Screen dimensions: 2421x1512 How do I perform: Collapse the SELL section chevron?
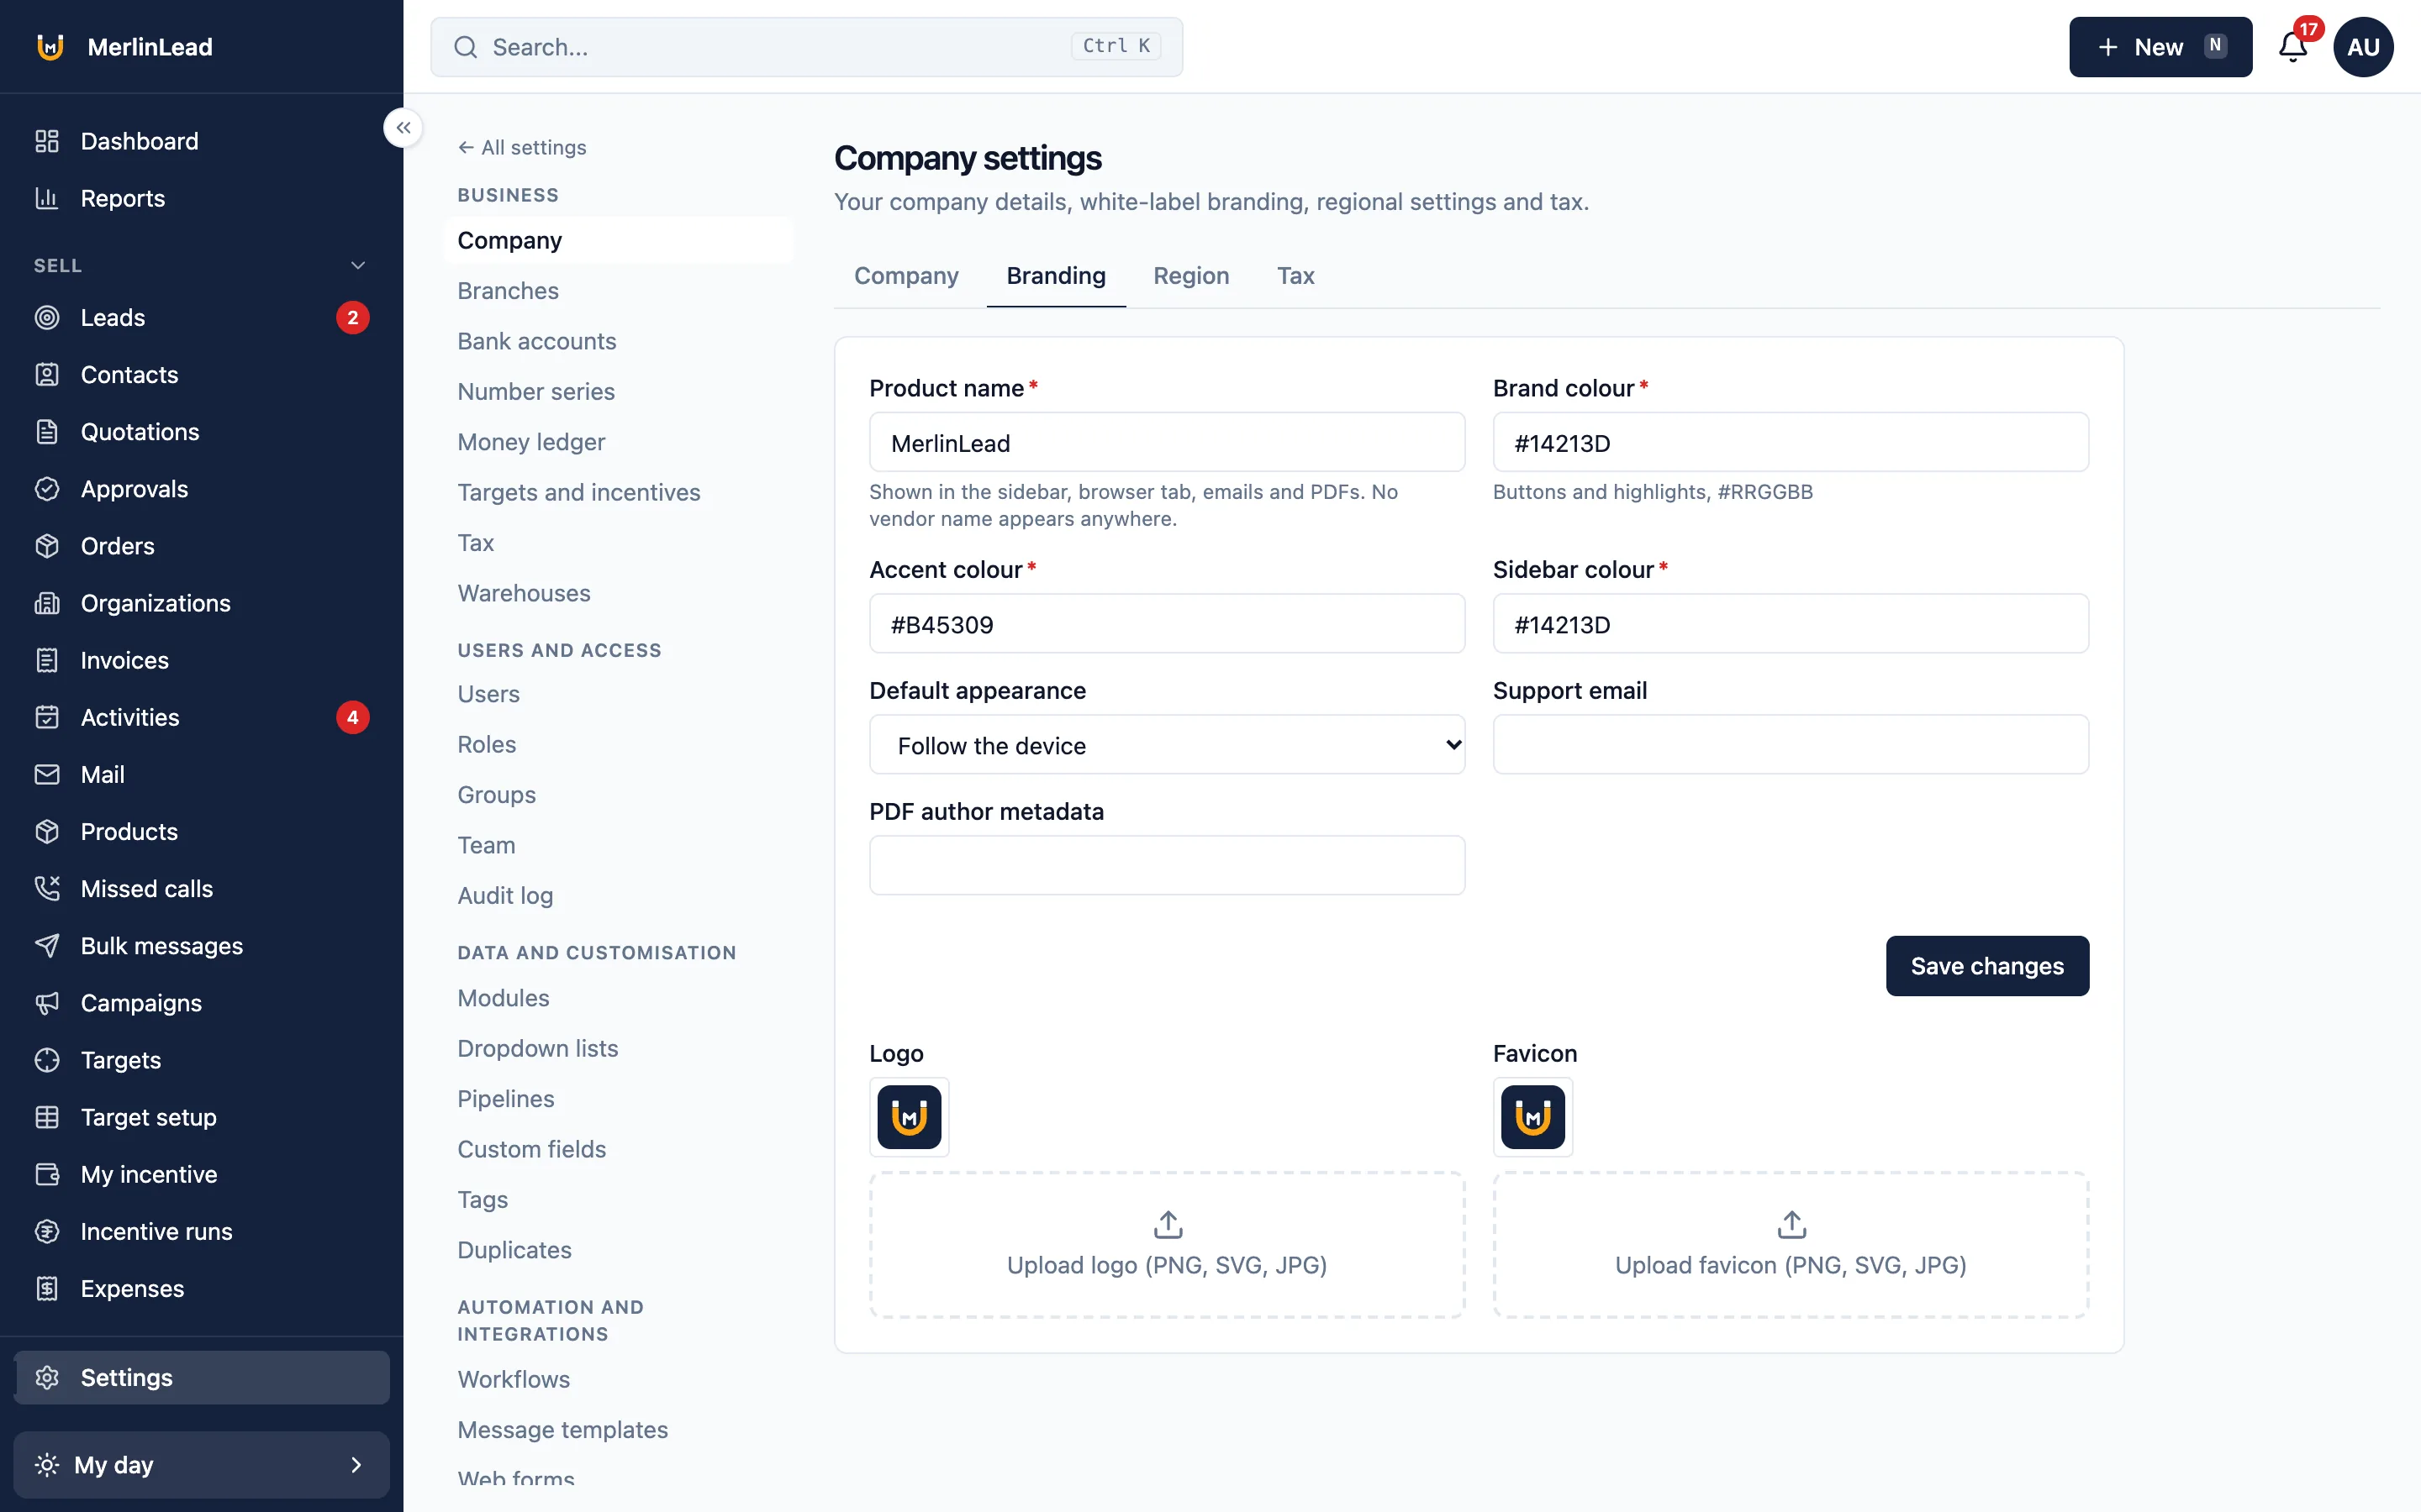pyautogui.click(x=358, y=265)
